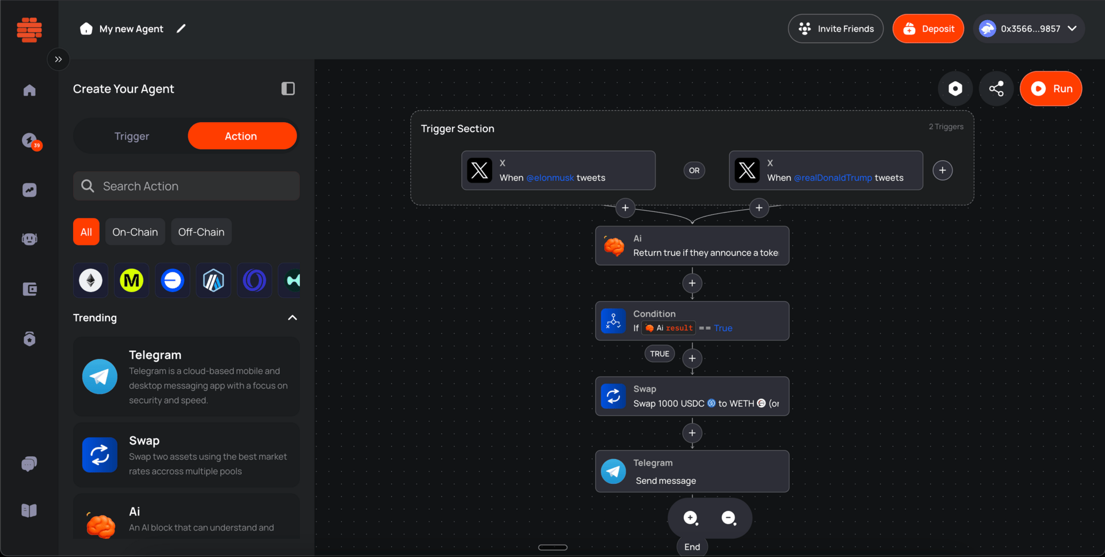Switch to the Action tab

(x=242, y=136)
